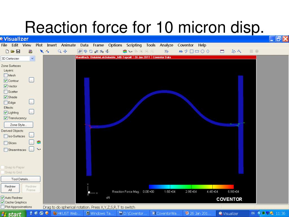Select the square drawing tool
Screen dimensions: 289x217
[x=192, y=51]
